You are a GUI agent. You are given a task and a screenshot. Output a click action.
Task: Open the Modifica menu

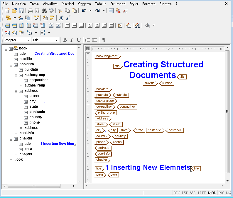point(19,4)
